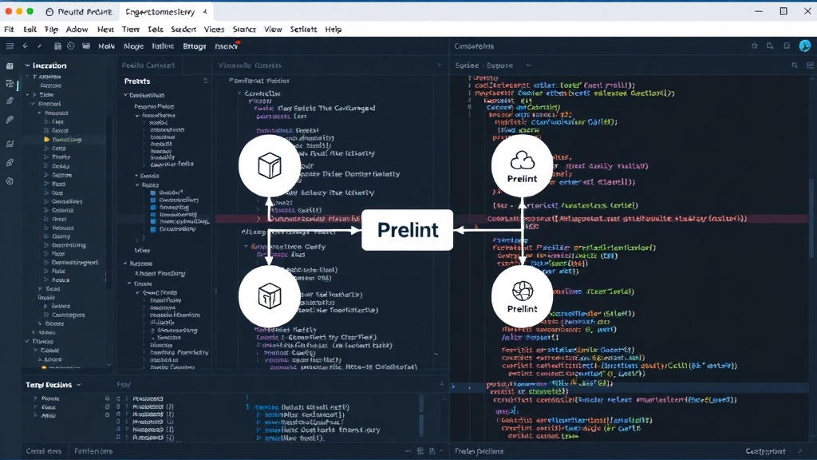
Task: Collapse the Coesrlmon node in Pretits tree
Action: 125,96
